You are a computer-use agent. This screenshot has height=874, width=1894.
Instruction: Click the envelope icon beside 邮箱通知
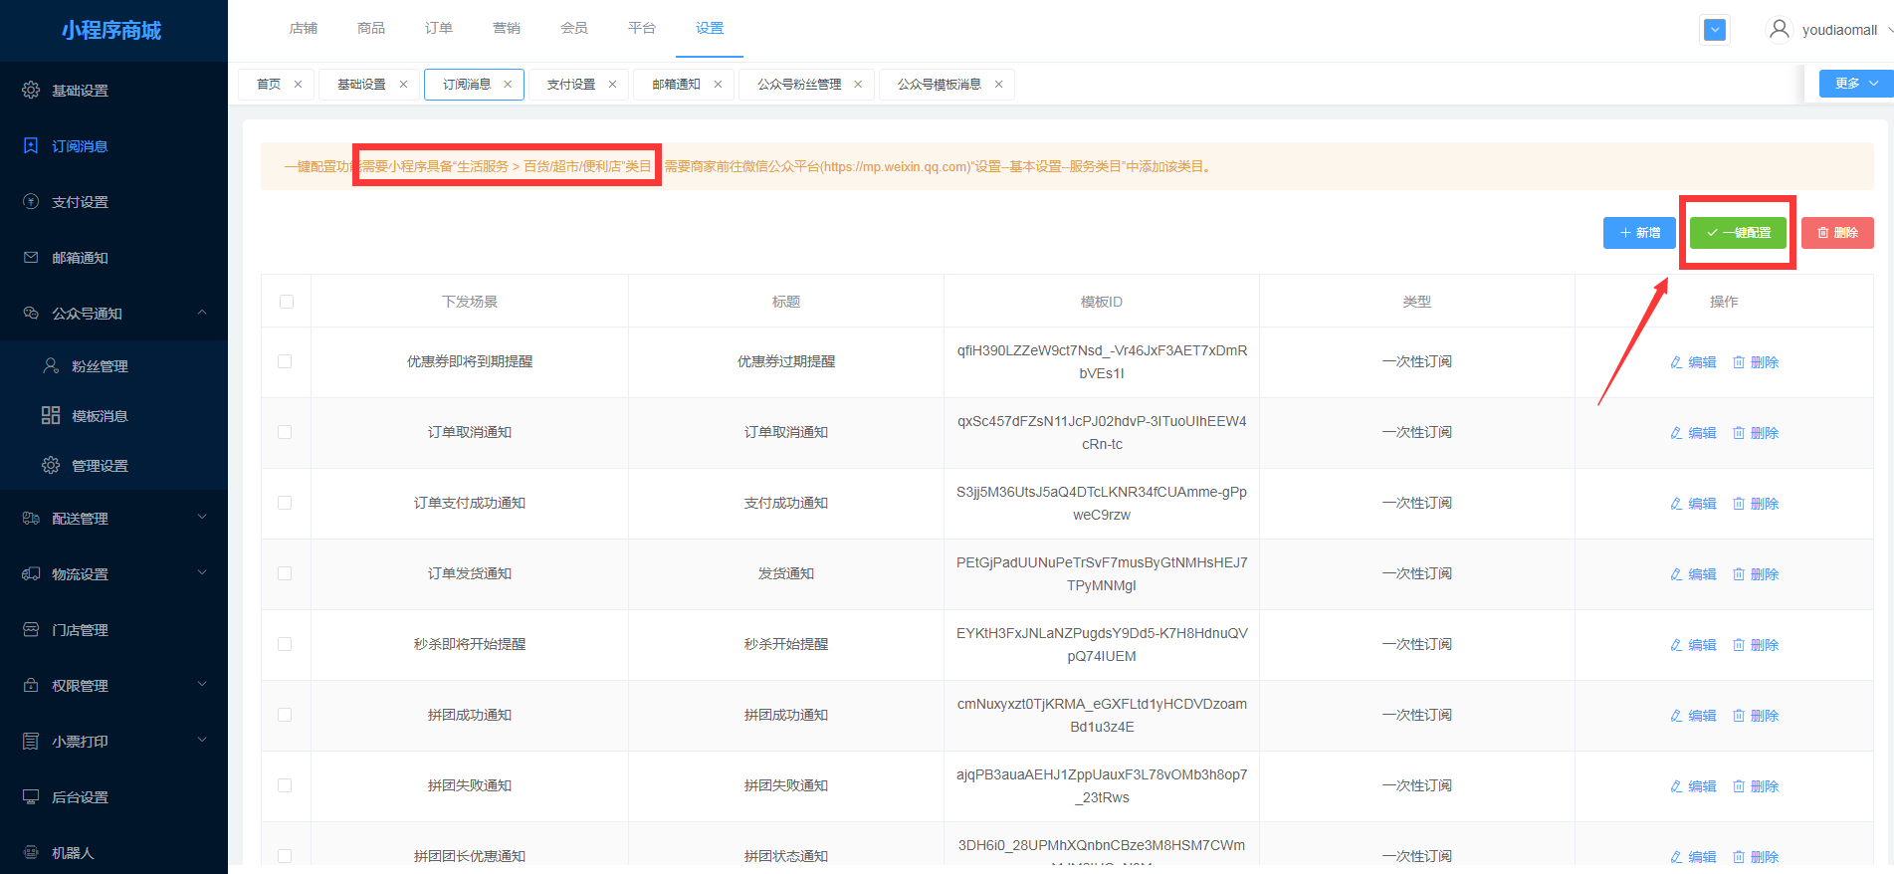pyautogui.click(x=31, y=258)
